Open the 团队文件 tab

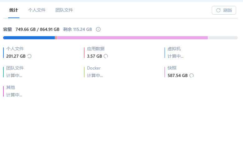click(64, 10)
